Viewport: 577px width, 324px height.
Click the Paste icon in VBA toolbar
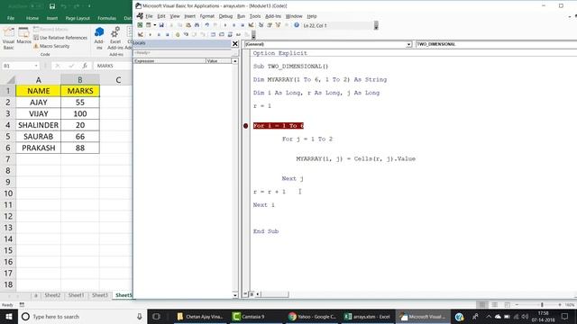click(x=188, y=25)
